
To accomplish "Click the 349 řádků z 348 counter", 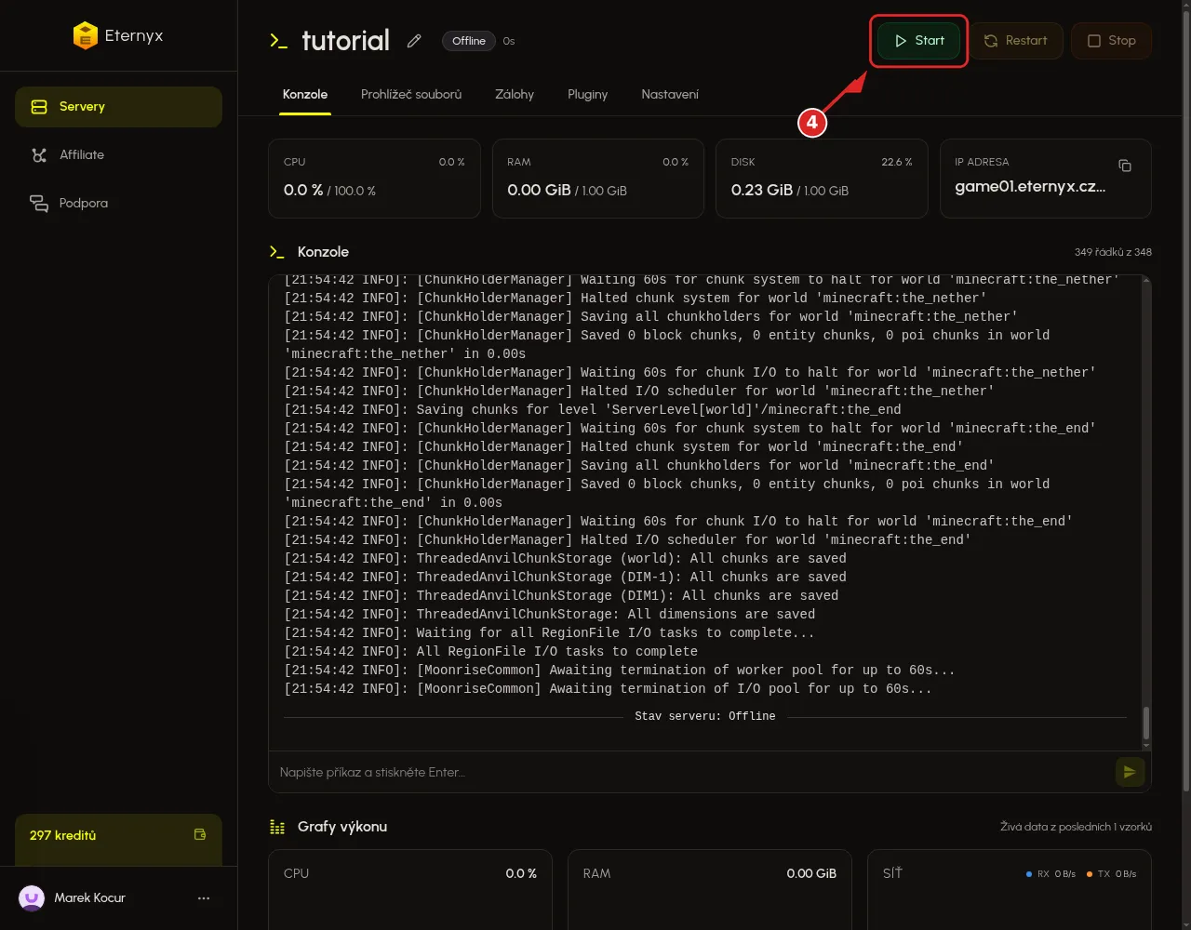I will 1113,252.
